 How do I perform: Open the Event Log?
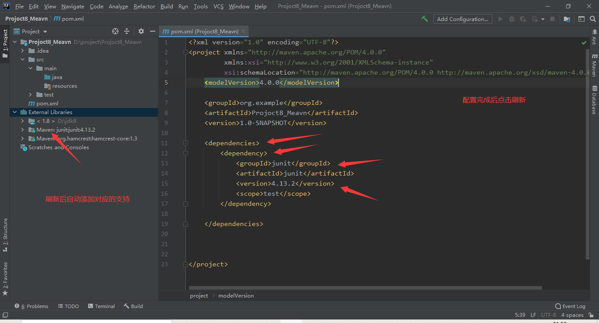tap(570, 306)
